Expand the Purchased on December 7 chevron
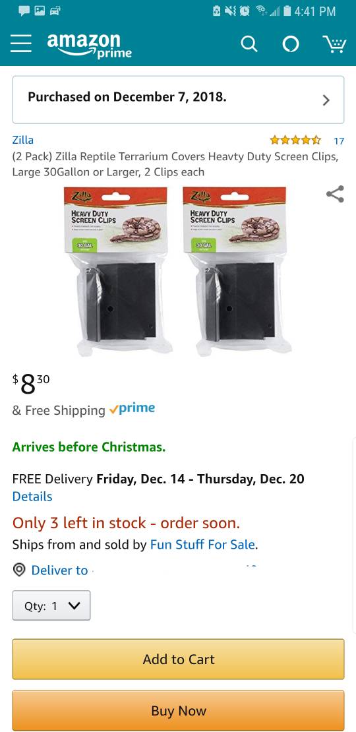 tap(326, 100)
